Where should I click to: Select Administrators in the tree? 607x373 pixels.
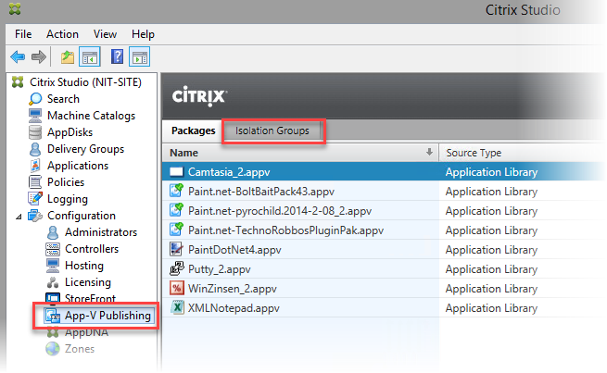coord(101,232)
